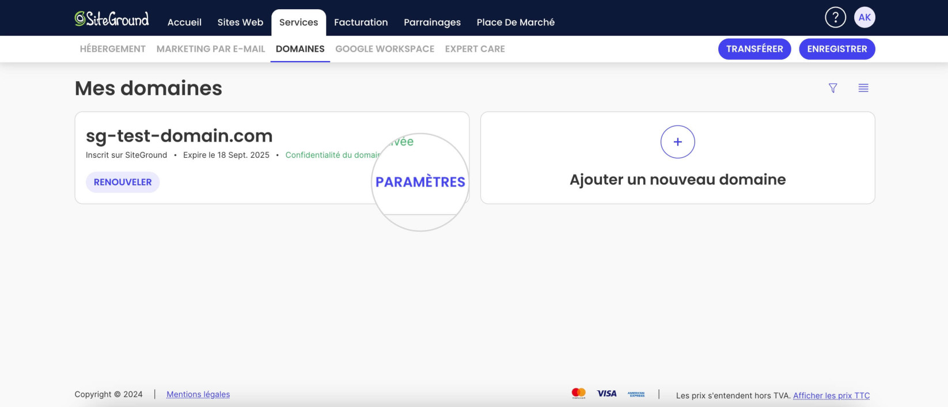Click the VISA payment logo
948x407 pixels.
[x=606, y=393]
